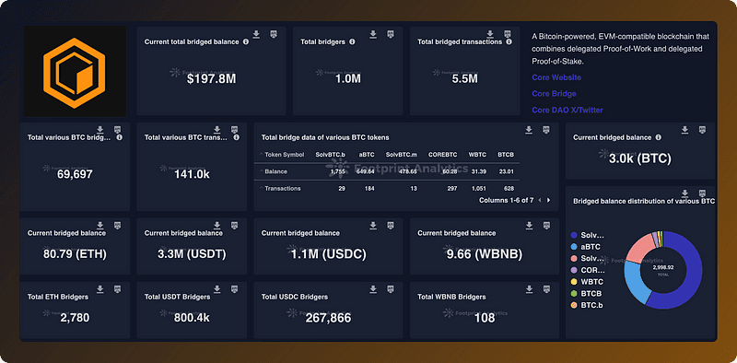Show info tooltip for Total bridgers
Viewport: 737px width, 363px height.
352,41
